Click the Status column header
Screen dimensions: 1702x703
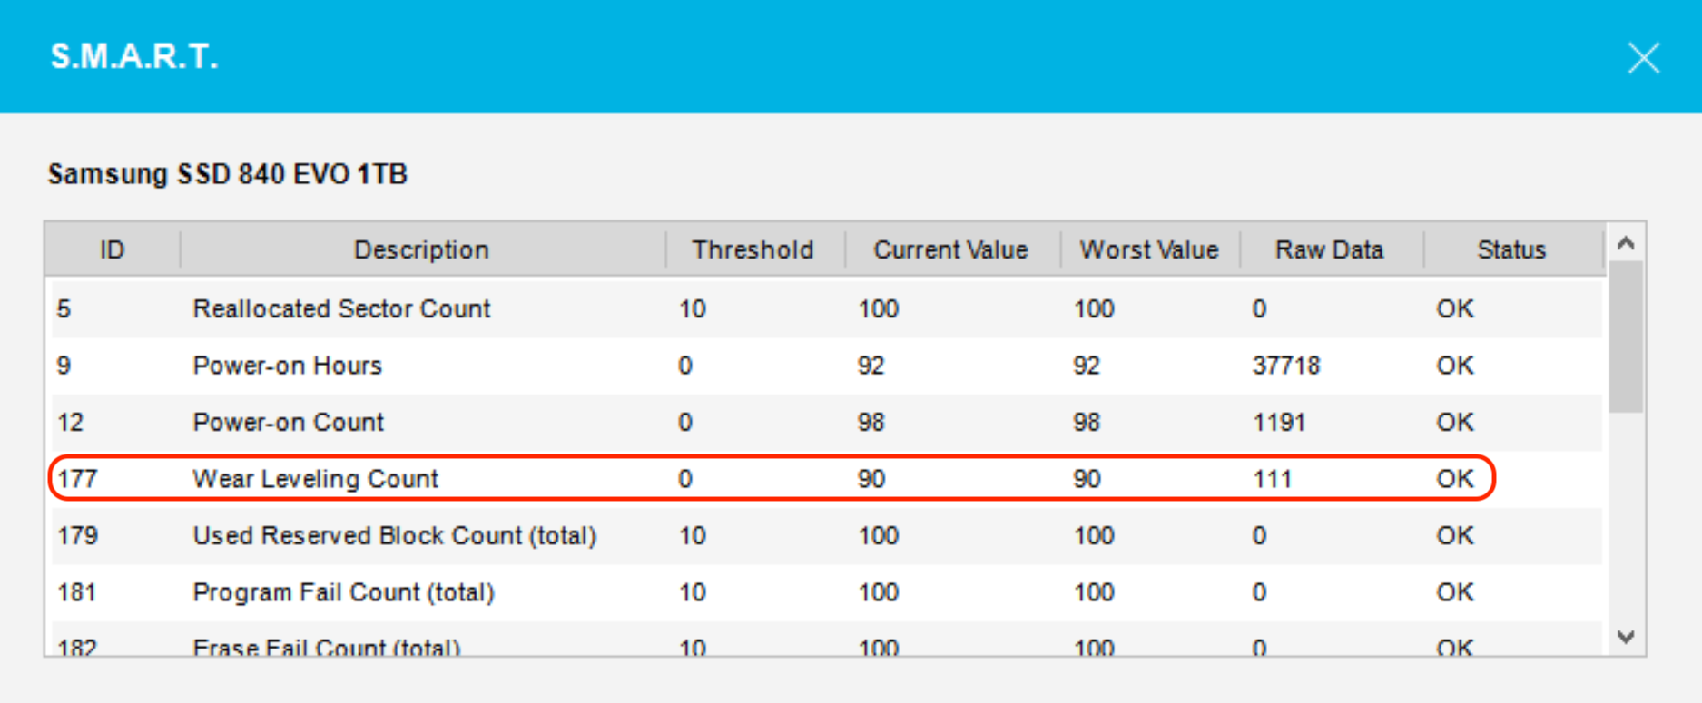[x=1511, y=249]
